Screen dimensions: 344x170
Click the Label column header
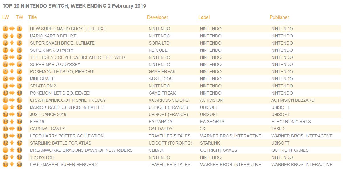204,17
